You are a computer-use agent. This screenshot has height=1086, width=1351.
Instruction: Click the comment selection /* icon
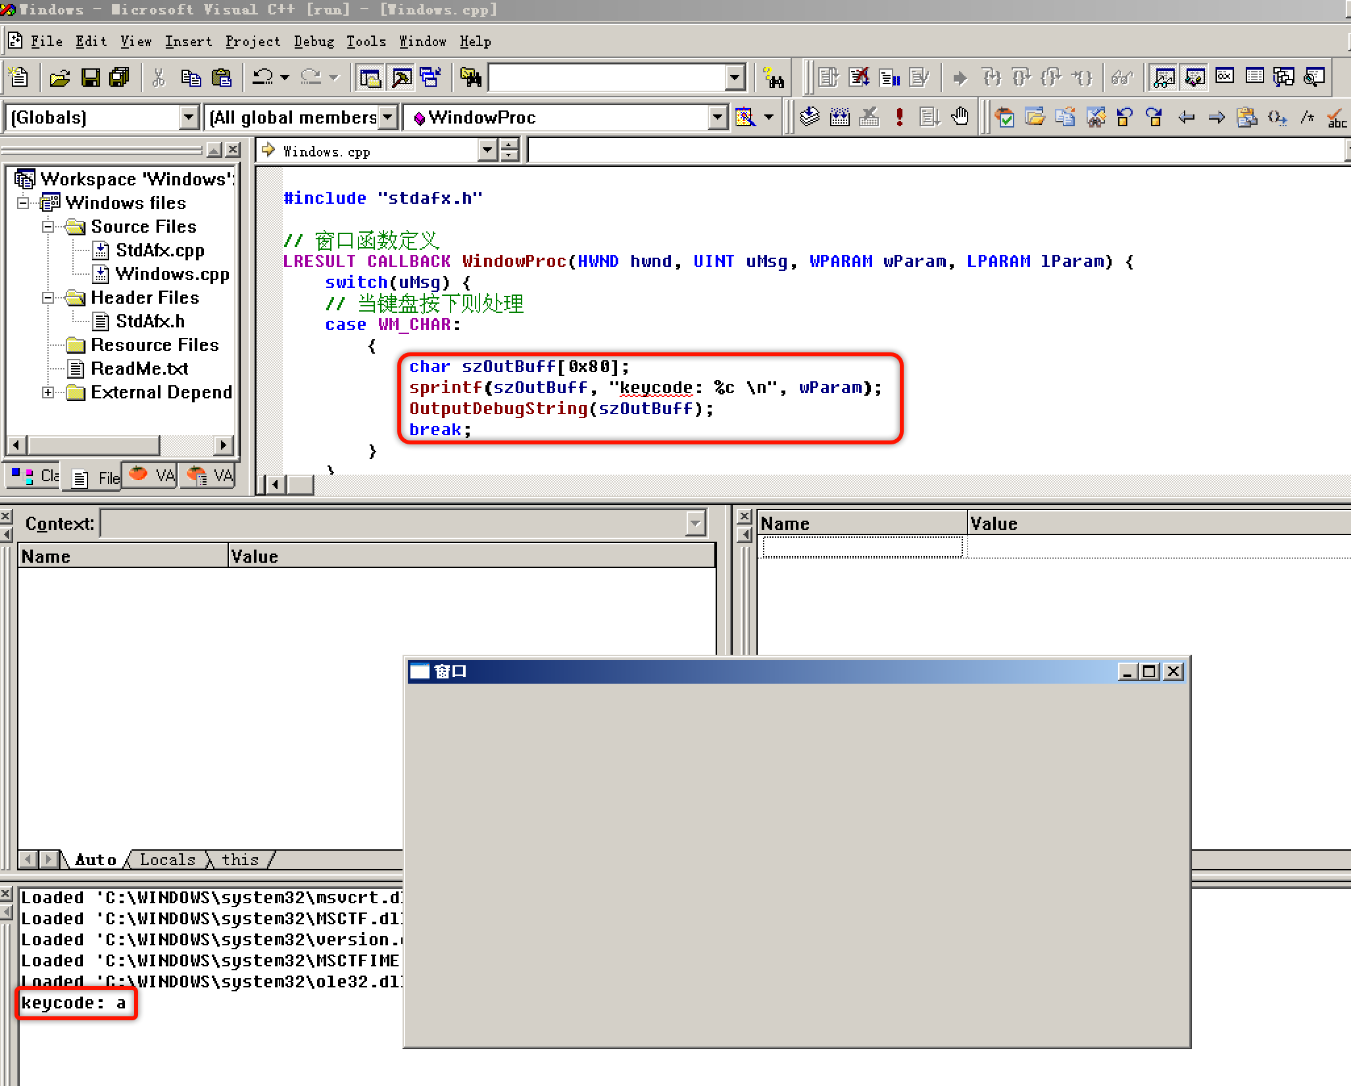(1307, 118)
